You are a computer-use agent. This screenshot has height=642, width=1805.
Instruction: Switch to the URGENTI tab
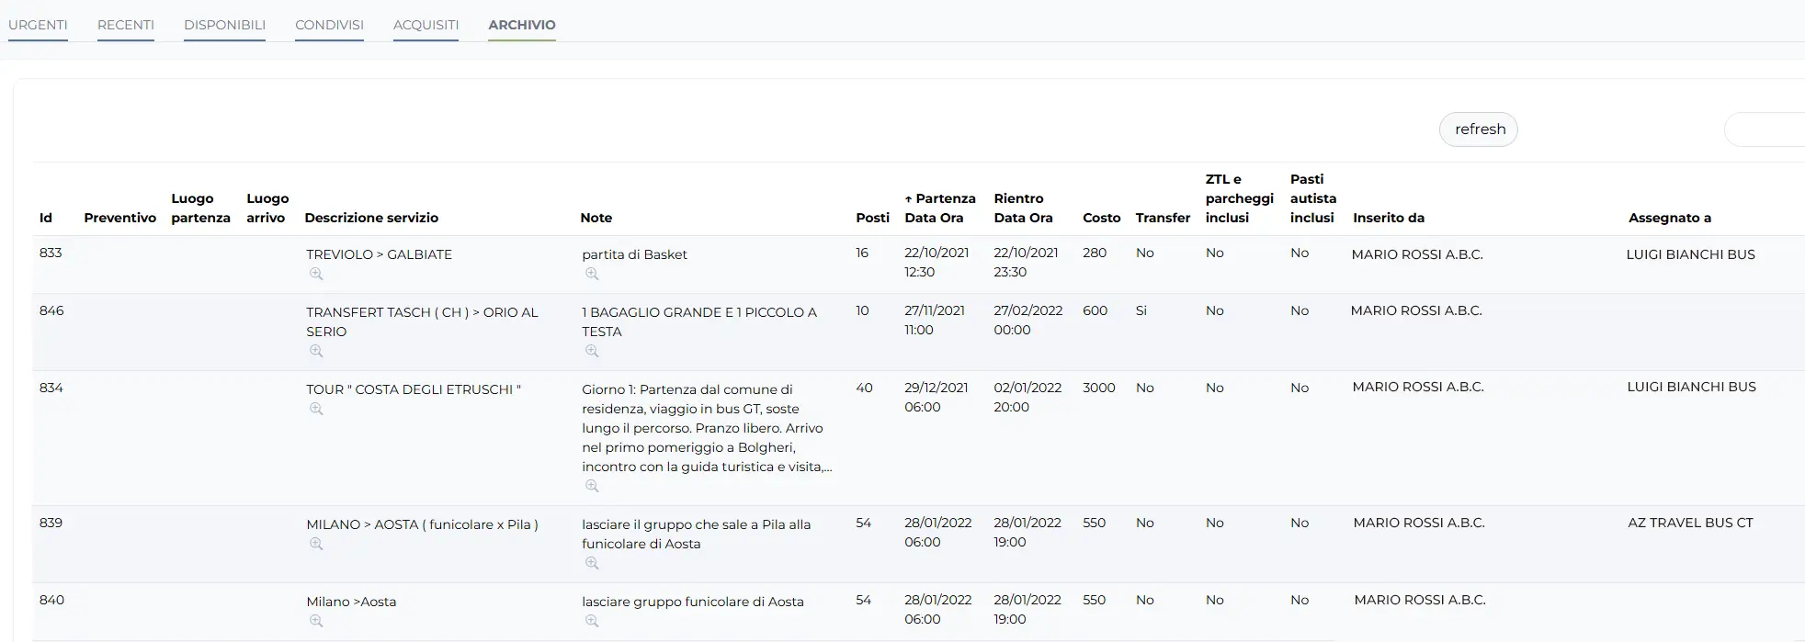[x=38, y=25]
